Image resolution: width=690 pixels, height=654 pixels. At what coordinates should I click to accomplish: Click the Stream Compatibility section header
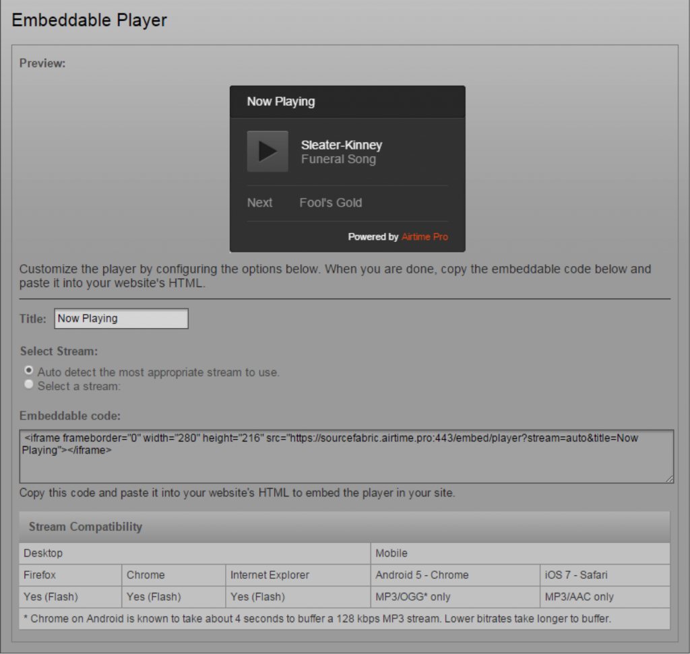[84, 527]
